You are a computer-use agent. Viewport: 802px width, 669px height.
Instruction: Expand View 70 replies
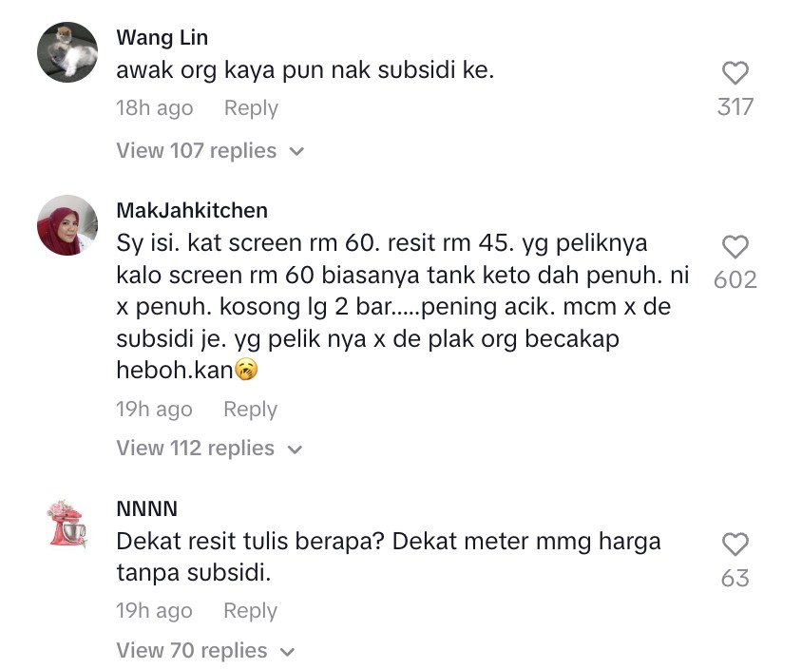(x=191, y=651)
